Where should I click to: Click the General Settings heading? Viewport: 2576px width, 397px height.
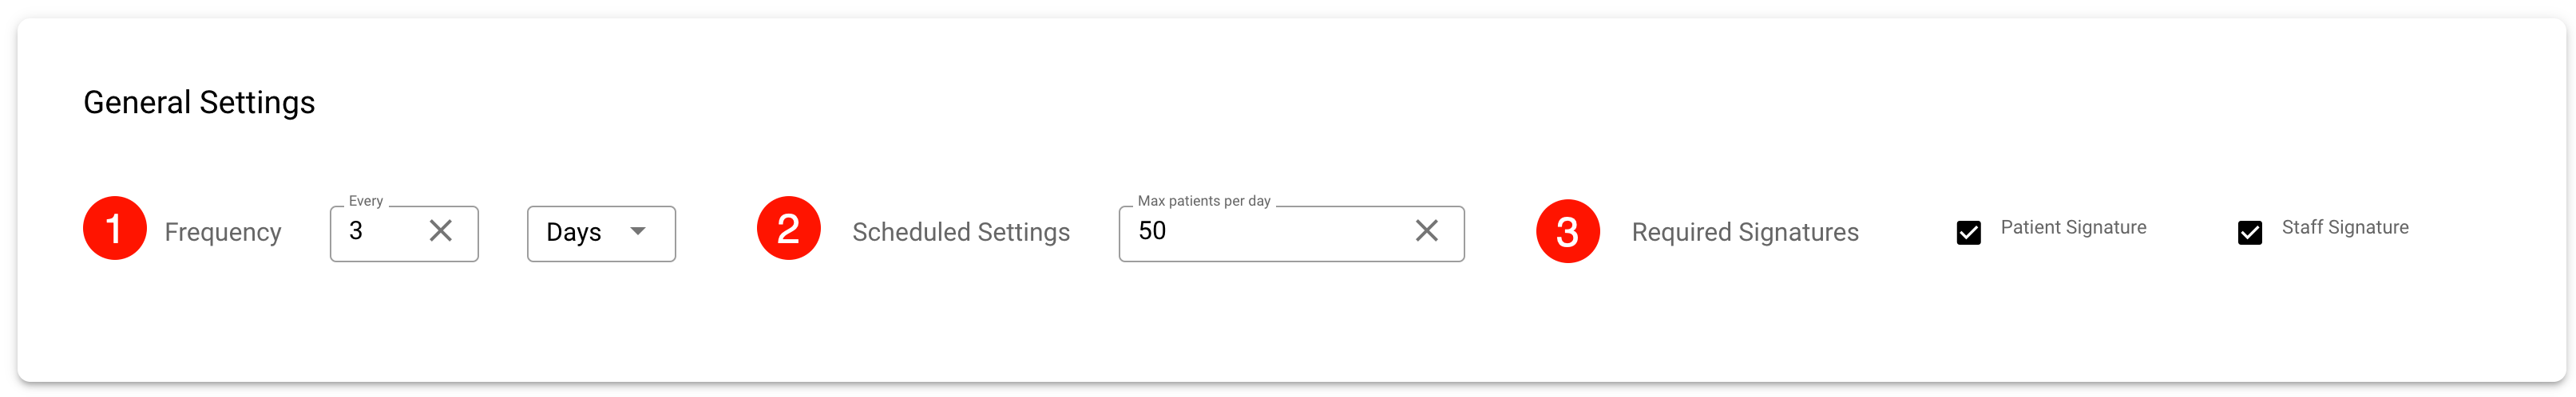[x=199, y=103]
